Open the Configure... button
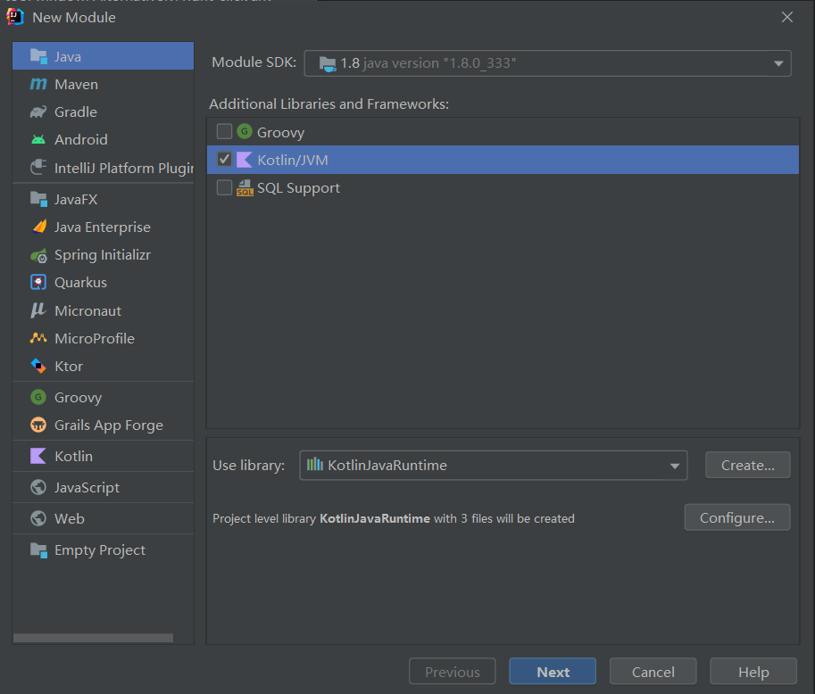 737,517
